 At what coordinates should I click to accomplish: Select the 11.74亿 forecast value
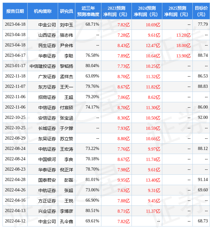pos(153,159)
